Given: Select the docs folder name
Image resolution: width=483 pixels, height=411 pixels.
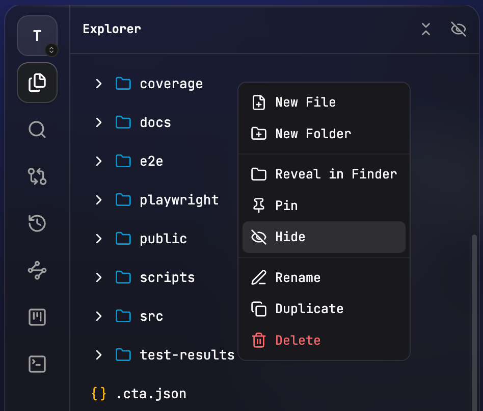Looking at the screenshot, I should click(155, 122).
